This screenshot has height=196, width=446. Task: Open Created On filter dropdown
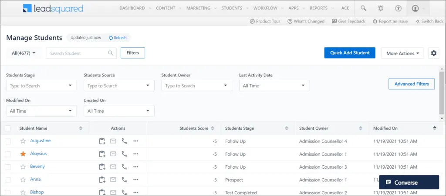[x=119, y=111]
